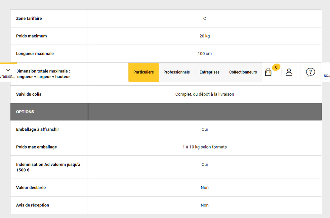Click the '100 cm' value
Viewport: 330px width, 218px height.
click(205, 54)
